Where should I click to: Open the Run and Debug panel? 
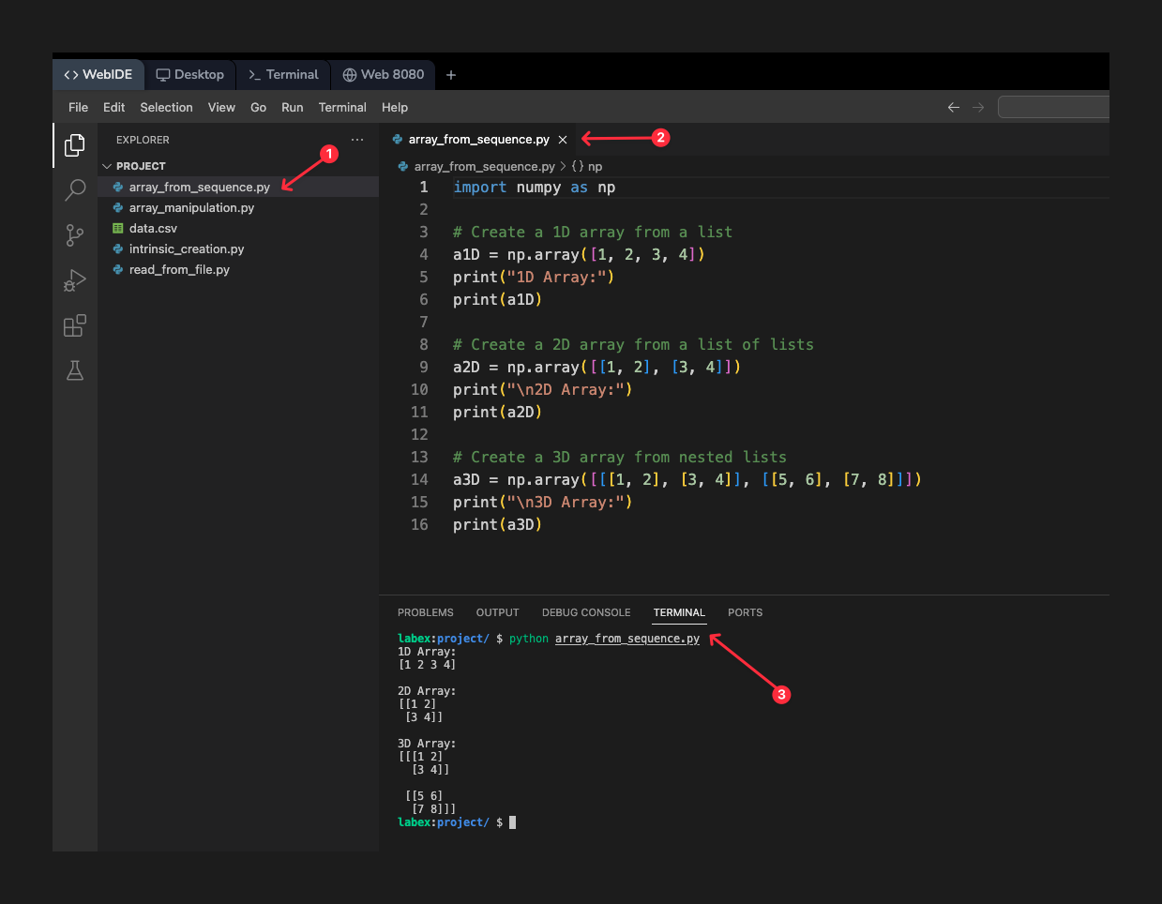point(74,280)
